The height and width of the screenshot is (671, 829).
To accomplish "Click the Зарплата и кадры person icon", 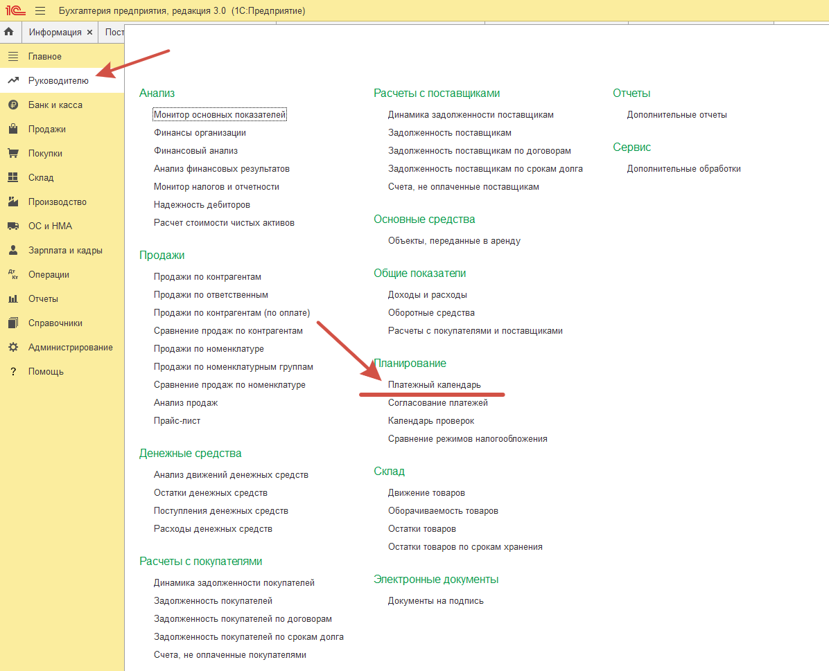I will 13,250.
